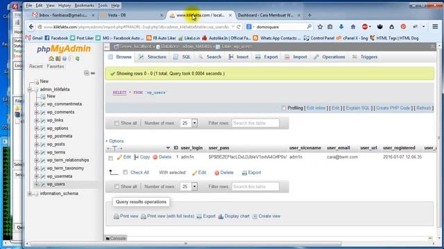Tick lower Show all checkbox
The image size is (444, 249).
click(117, 187)
